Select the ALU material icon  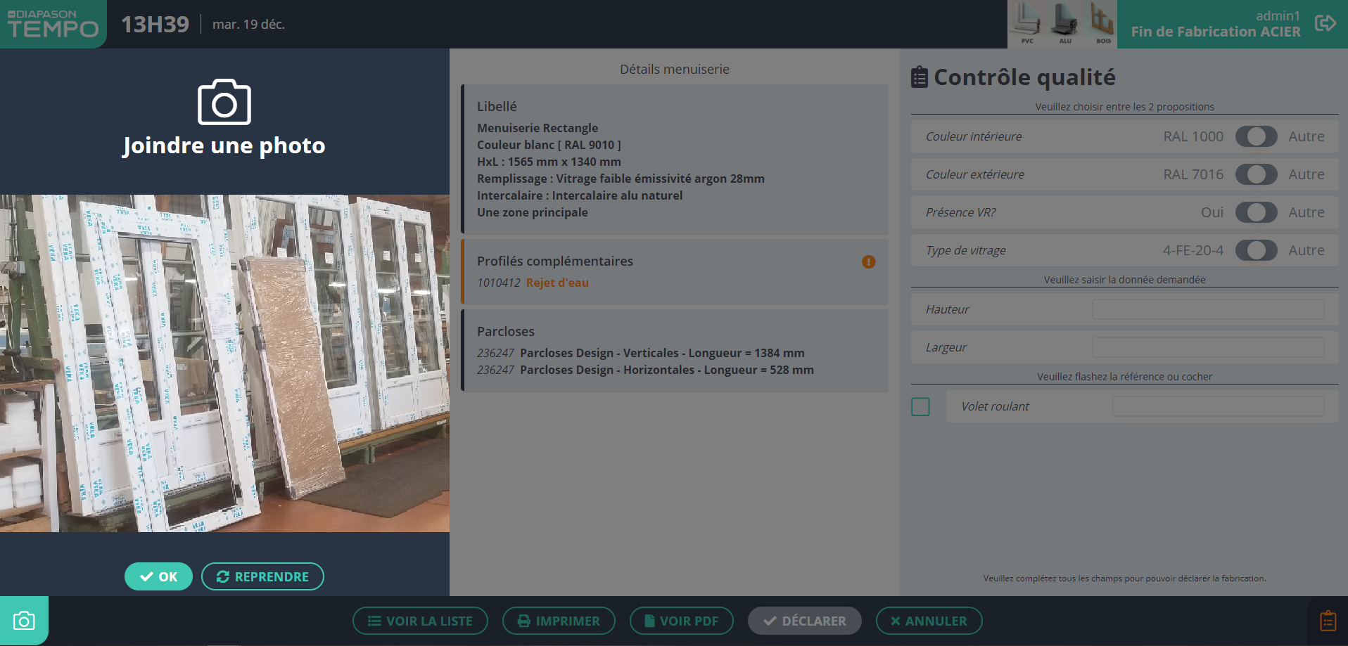[1065, 24]
